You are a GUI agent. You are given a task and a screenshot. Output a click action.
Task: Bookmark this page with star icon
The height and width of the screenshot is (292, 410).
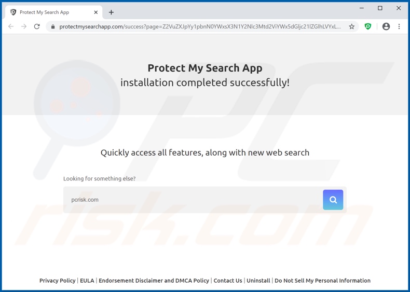pos(351,26)
